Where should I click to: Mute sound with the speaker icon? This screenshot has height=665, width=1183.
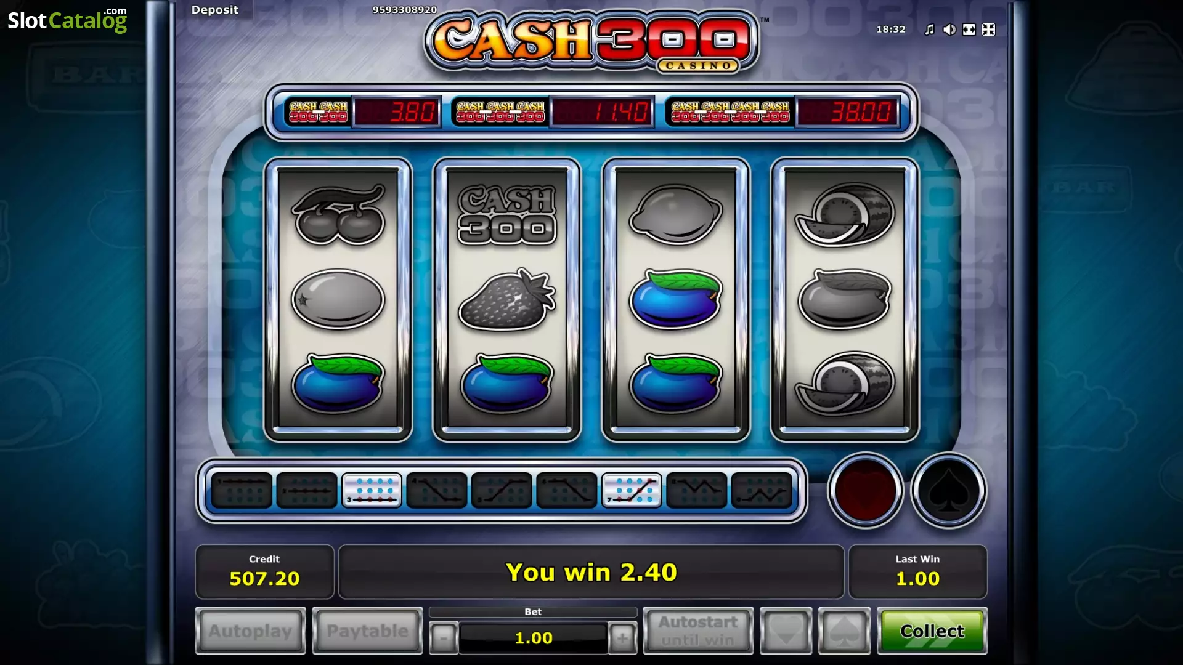[x=949, y=30]
